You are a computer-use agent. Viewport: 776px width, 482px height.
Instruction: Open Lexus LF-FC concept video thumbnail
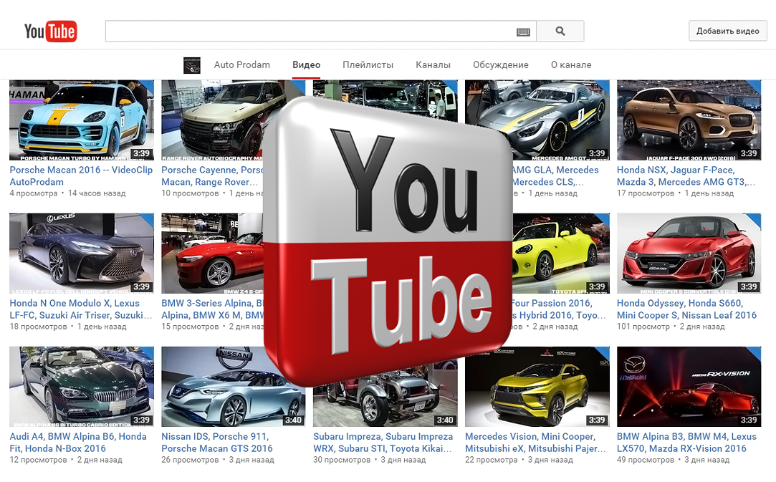[82, 254]
